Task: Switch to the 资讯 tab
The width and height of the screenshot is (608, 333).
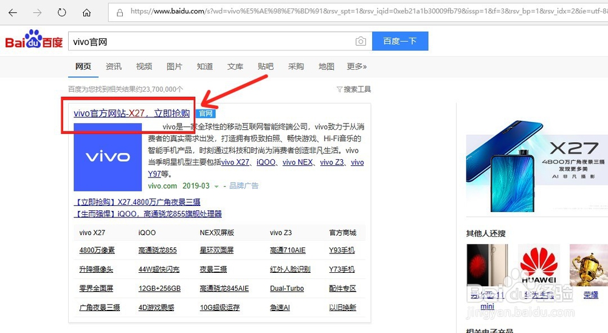Action: point(114,67)
